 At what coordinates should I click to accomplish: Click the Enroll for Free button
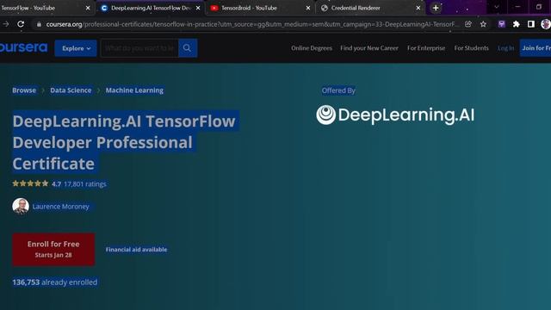point(53,249)
